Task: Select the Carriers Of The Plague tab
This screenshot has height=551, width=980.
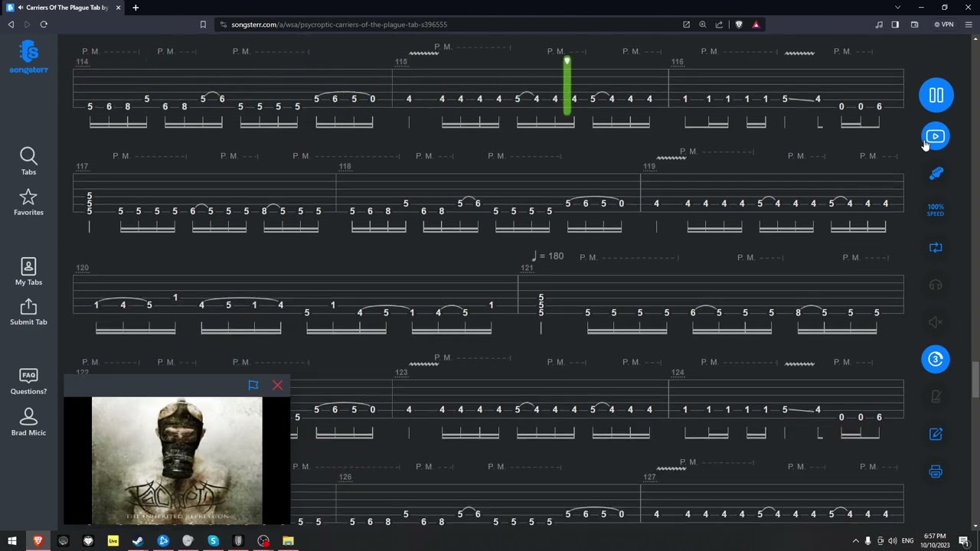Action: (x=63, y=8)
